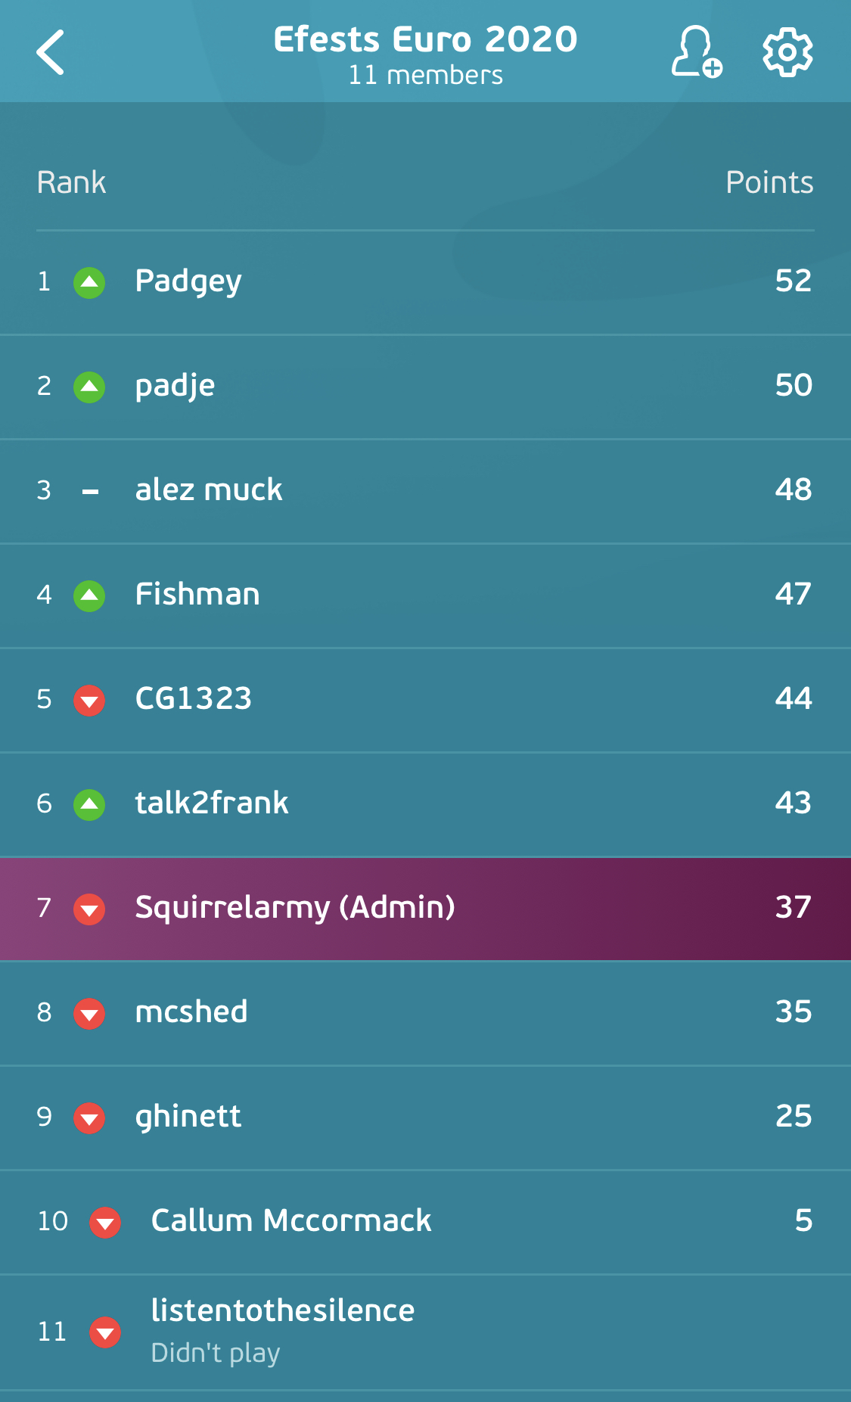Tap talk2frank's 43 points value

794,803
